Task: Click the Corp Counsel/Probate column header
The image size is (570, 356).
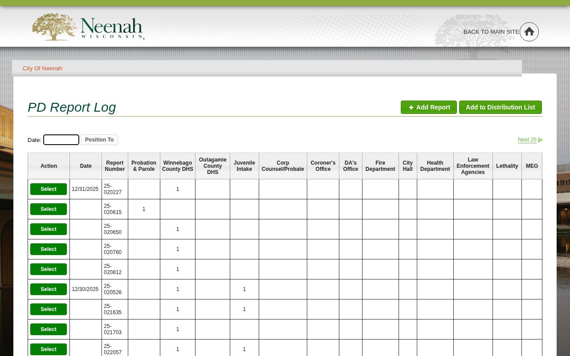Action: 283,166
